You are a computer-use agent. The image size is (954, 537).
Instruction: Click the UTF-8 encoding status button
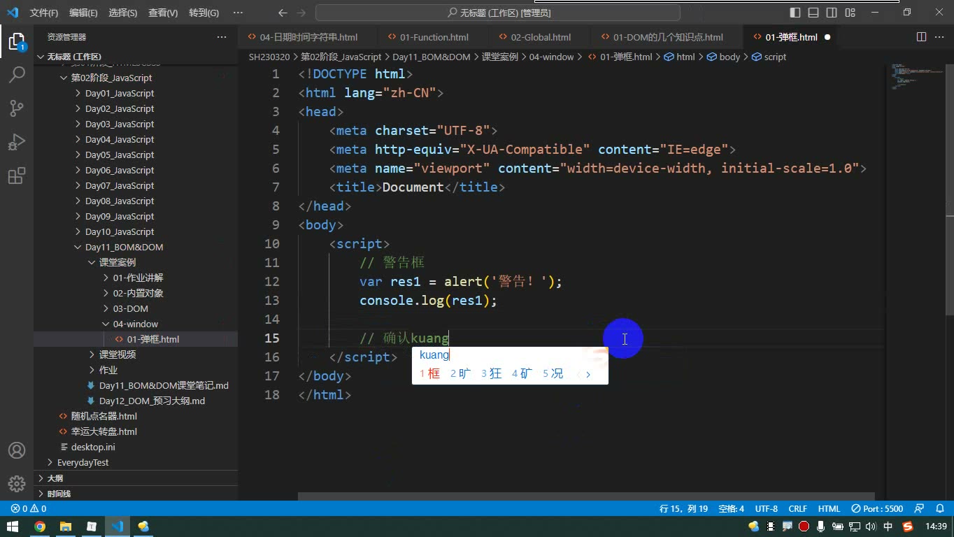tap(766, 508)
